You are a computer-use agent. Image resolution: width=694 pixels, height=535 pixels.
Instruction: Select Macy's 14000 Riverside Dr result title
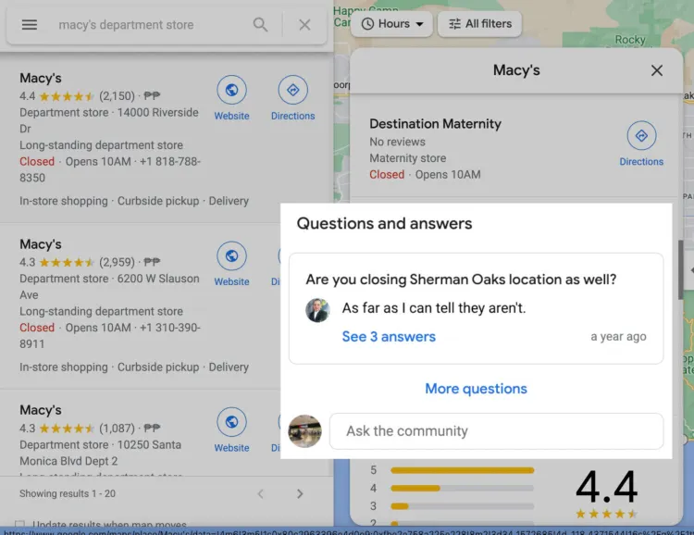tap(41, 78)
